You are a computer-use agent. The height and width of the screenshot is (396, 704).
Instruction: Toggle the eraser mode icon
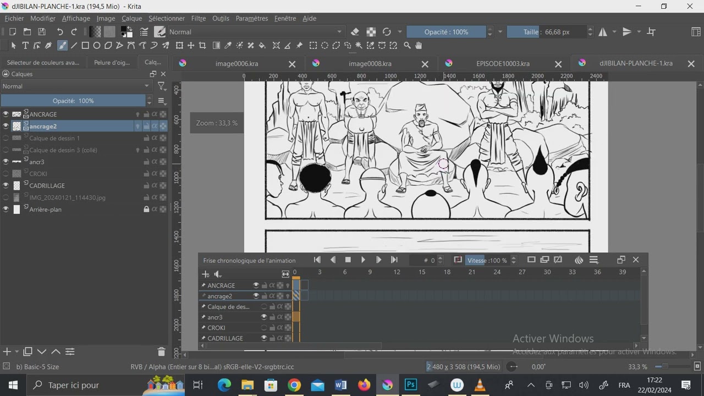[x=355, y=32]
